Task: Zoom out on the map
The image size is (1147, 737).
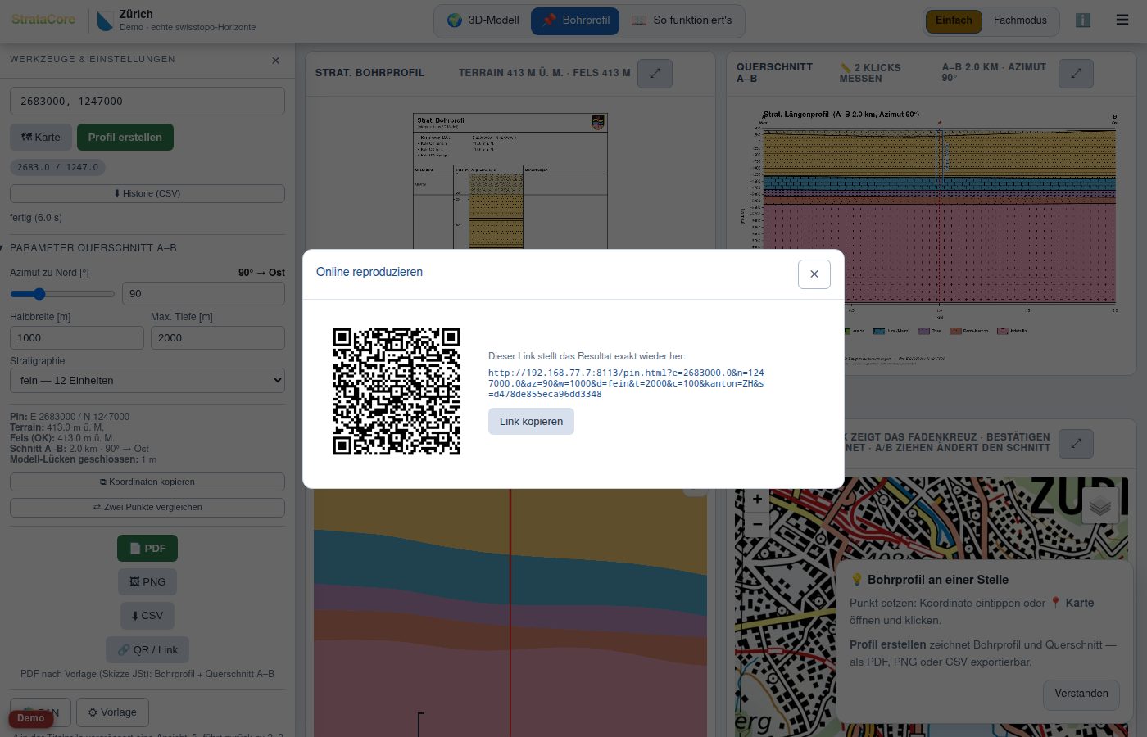Action: [x=757, y=524]
